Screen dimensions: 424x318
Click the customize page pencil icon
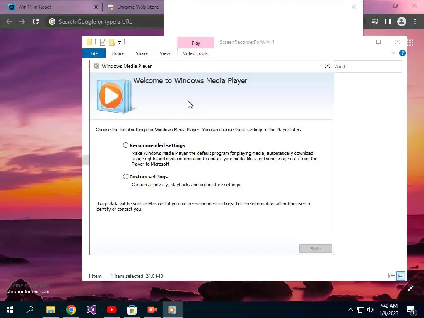[x=410, y=288]
